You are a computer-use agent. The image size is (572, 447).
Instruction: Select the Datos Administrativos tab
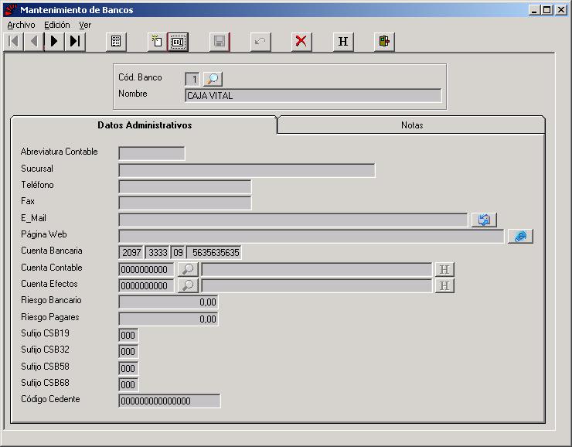pos(145,125)
